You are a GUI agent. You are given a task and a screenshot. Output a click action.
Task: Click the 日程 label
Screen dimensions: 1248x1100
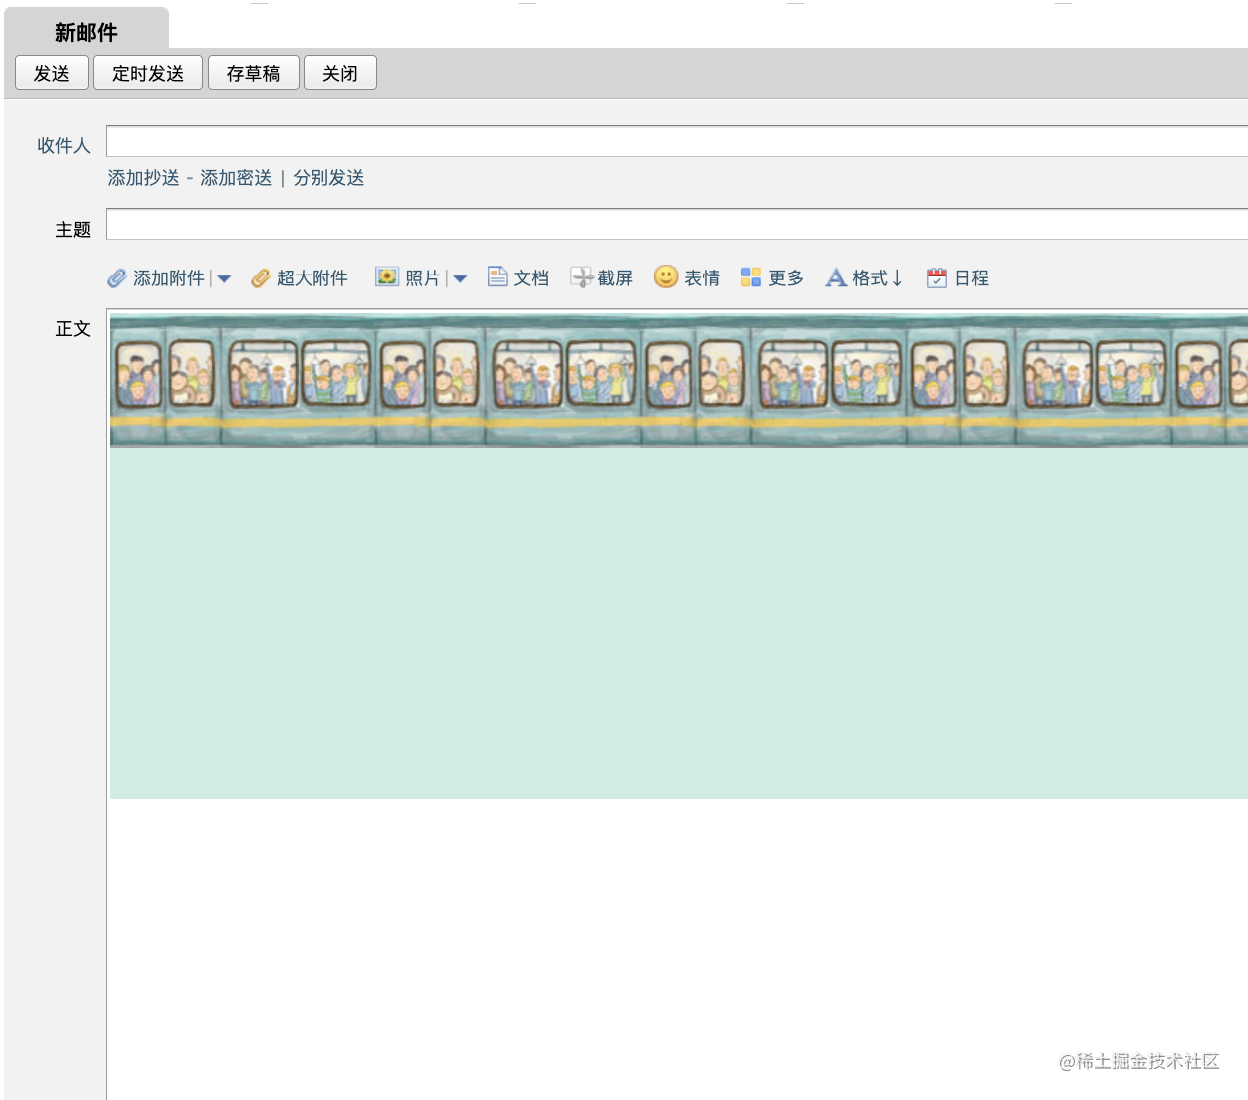pyautogui.click(x=971, y=278)
